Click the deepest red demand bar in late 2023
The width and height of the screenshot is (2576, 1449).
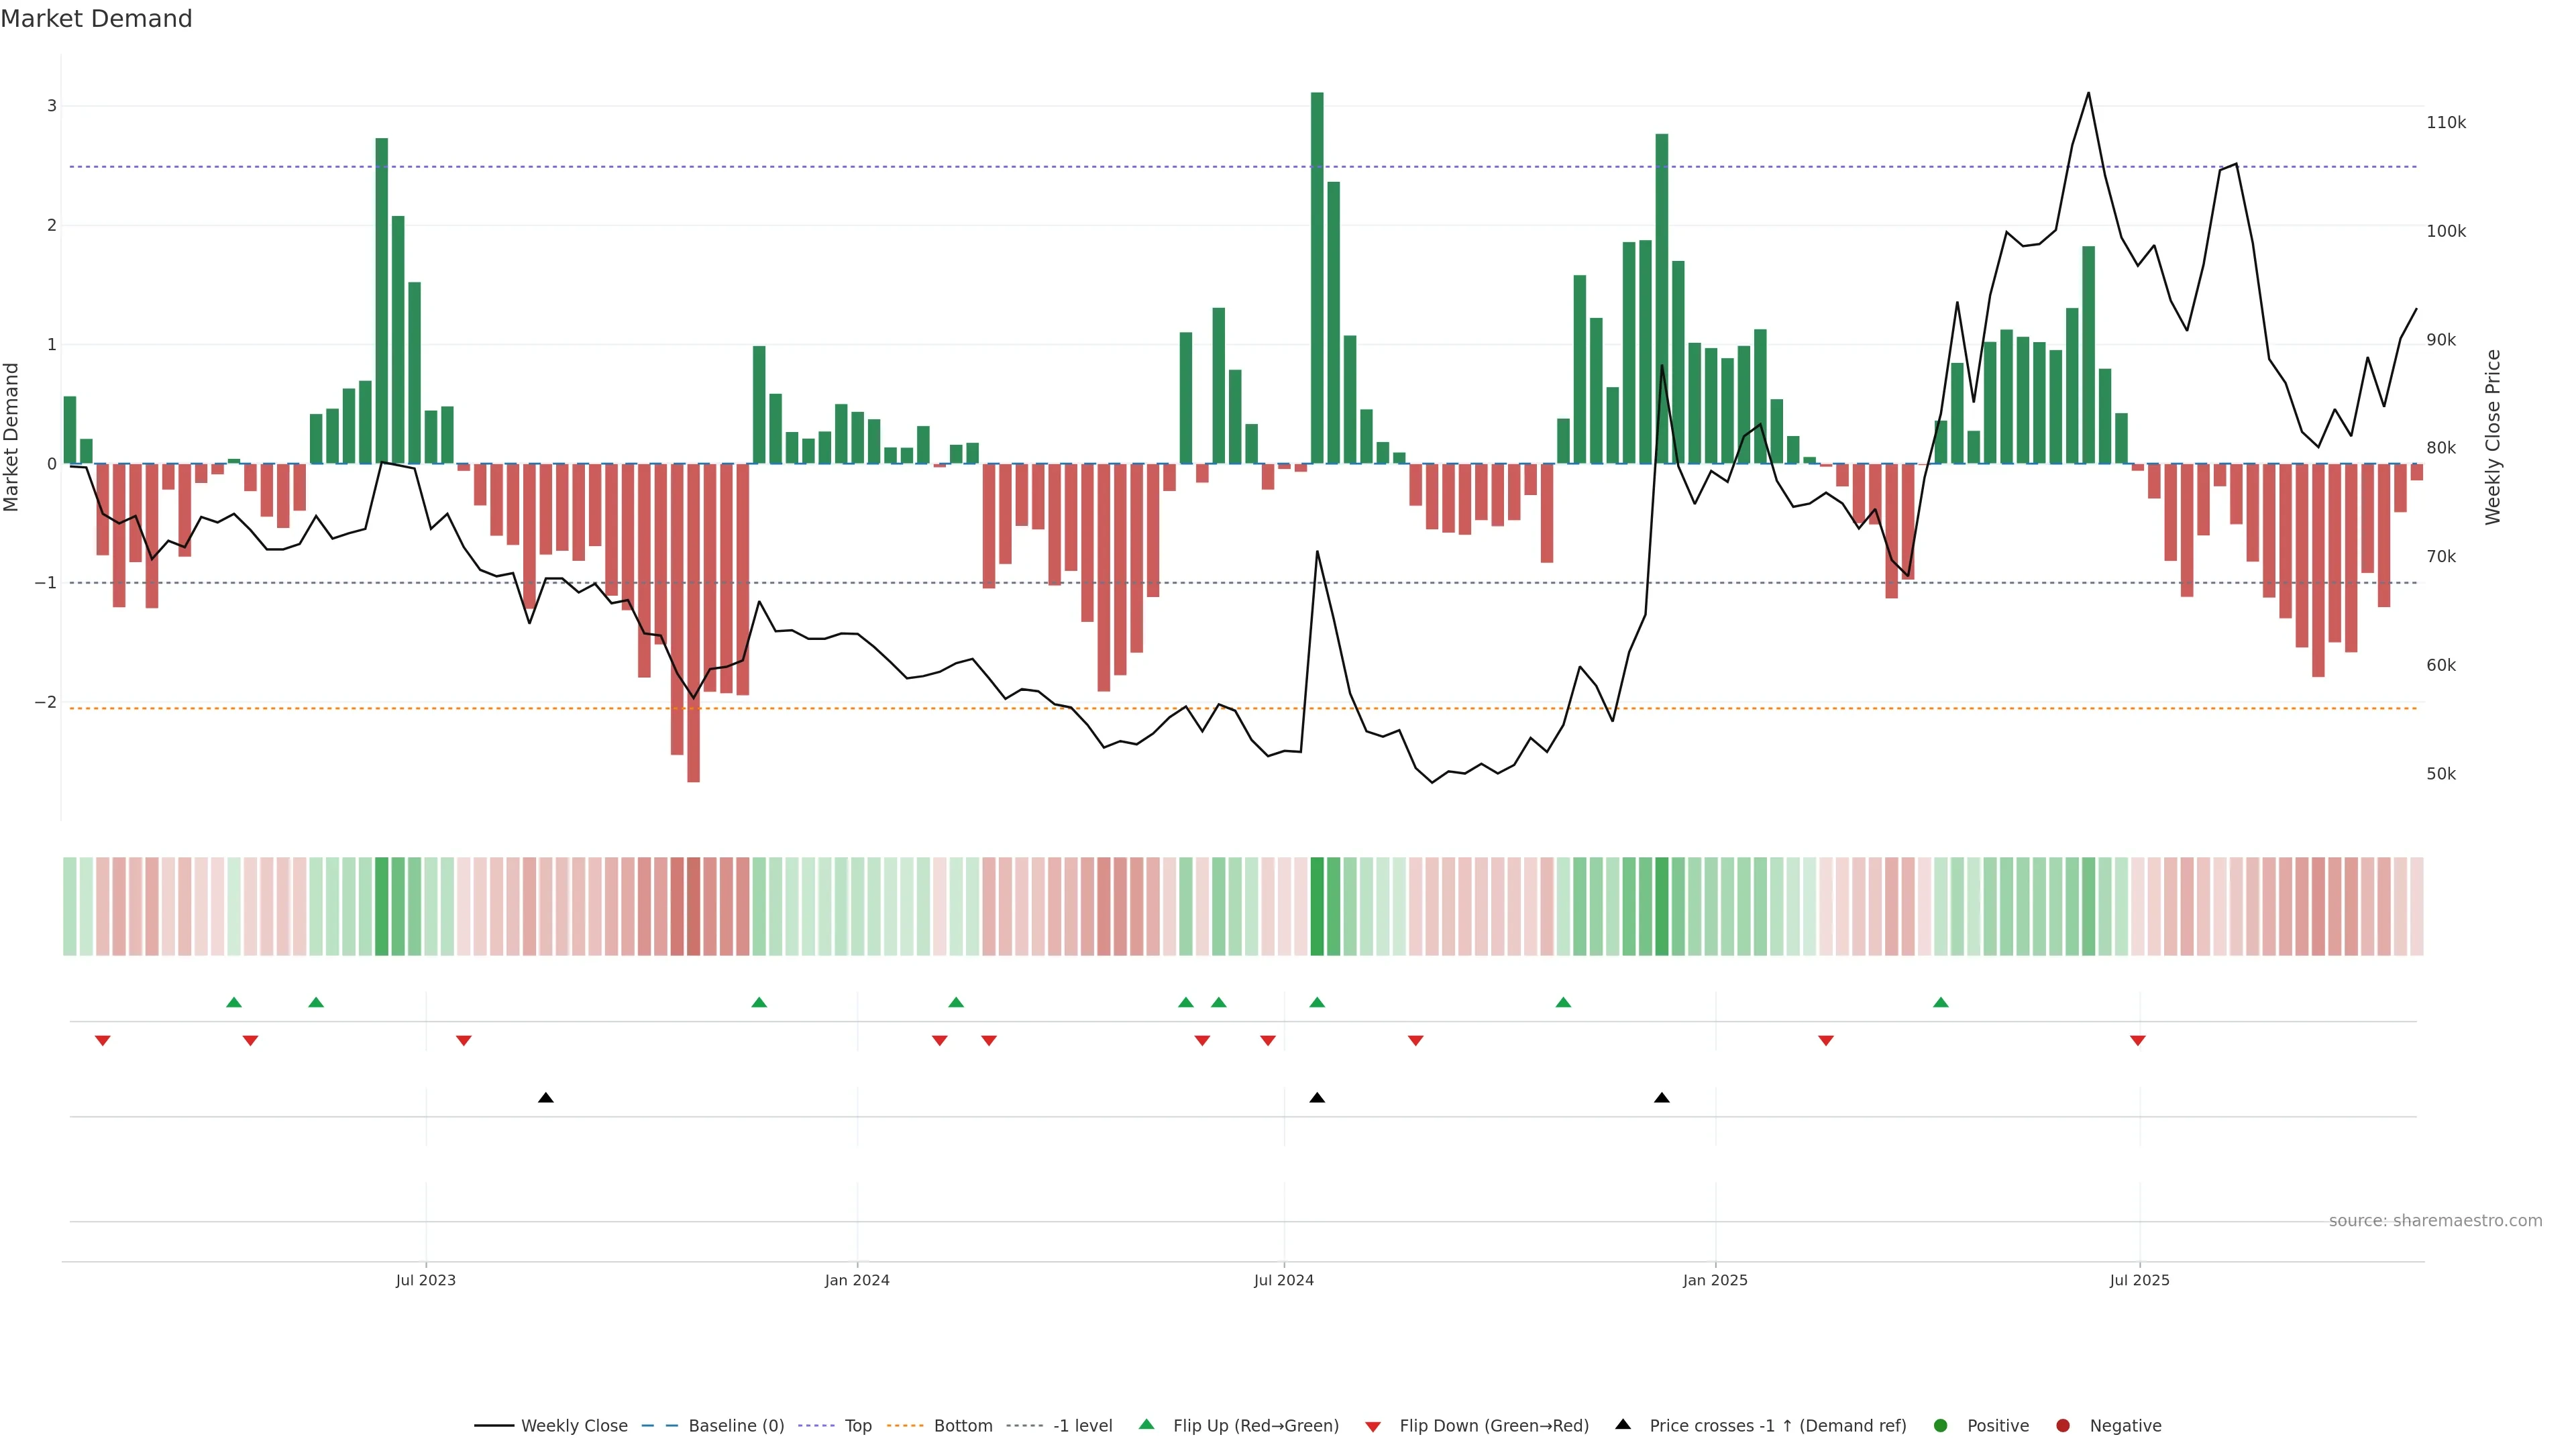pos(694,620)
